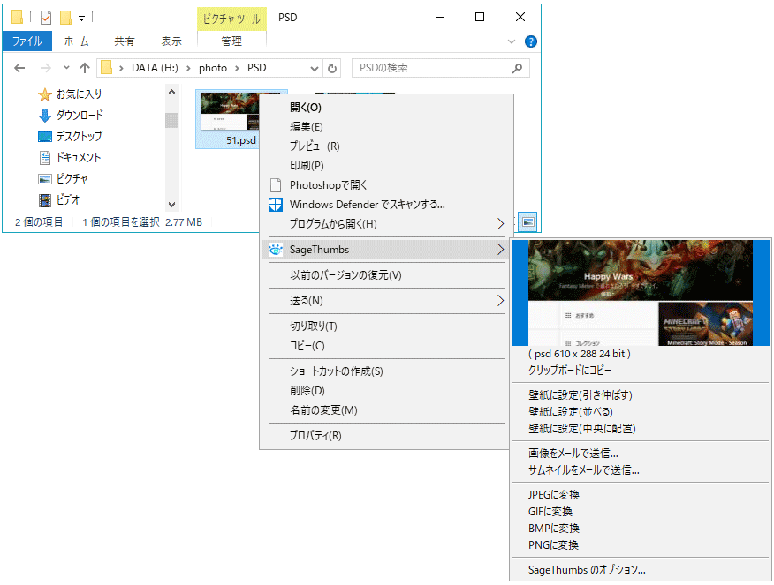
Task: Click the SageThumbs eye icon
Action: [x=276, y=250]
